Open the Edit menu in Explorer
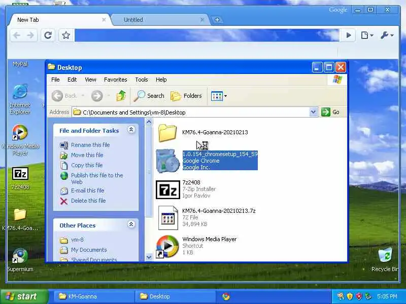Viewport: 406px width, 304px height. point(72,80)
